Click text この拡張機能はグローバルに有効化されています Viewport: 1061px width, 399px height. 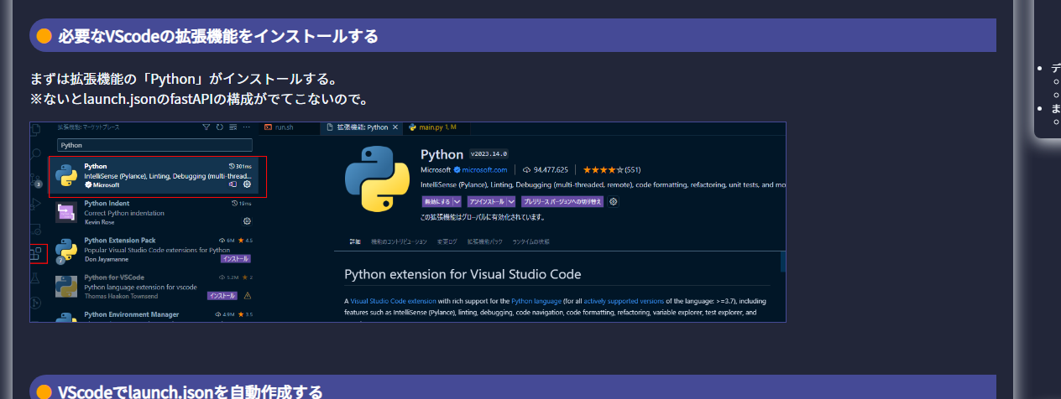pyautogui.click(x=482, y=217)
